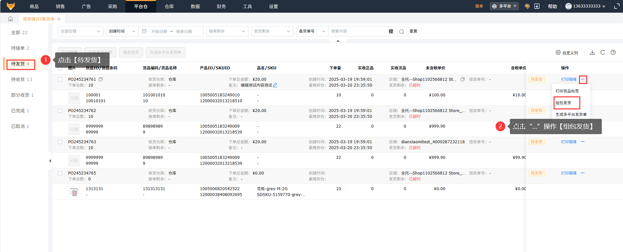623x252 pixels.
Task: Click the home icon in the tab bar
Action: [x=10, y=19]
